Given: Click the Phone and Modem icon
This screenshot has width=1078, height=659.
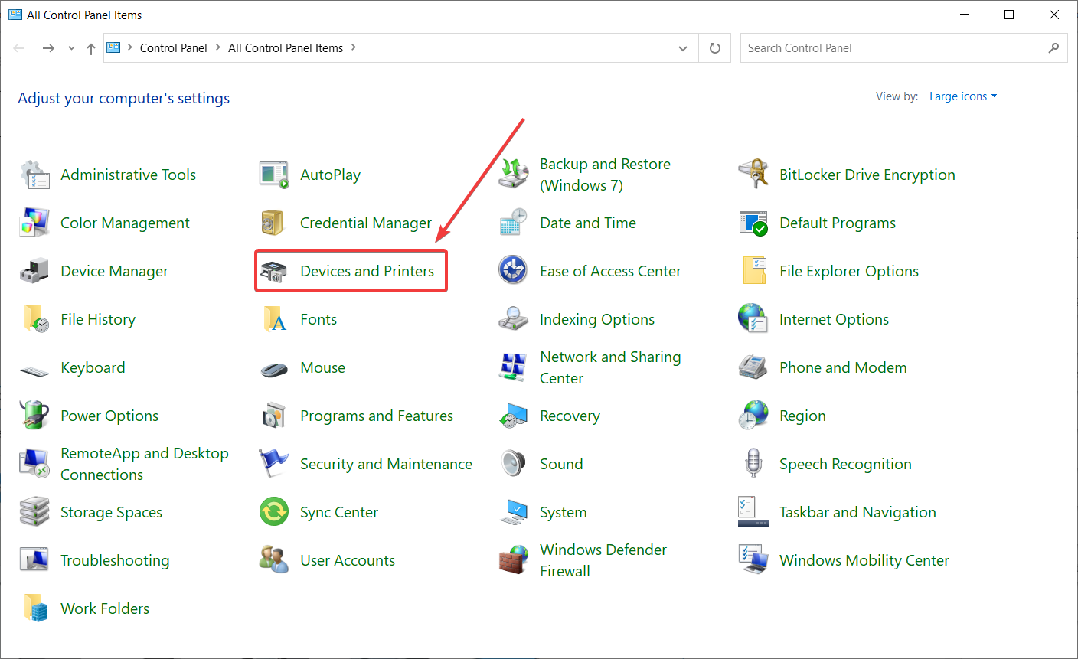Looking at the screenshot, I should 753,367.
